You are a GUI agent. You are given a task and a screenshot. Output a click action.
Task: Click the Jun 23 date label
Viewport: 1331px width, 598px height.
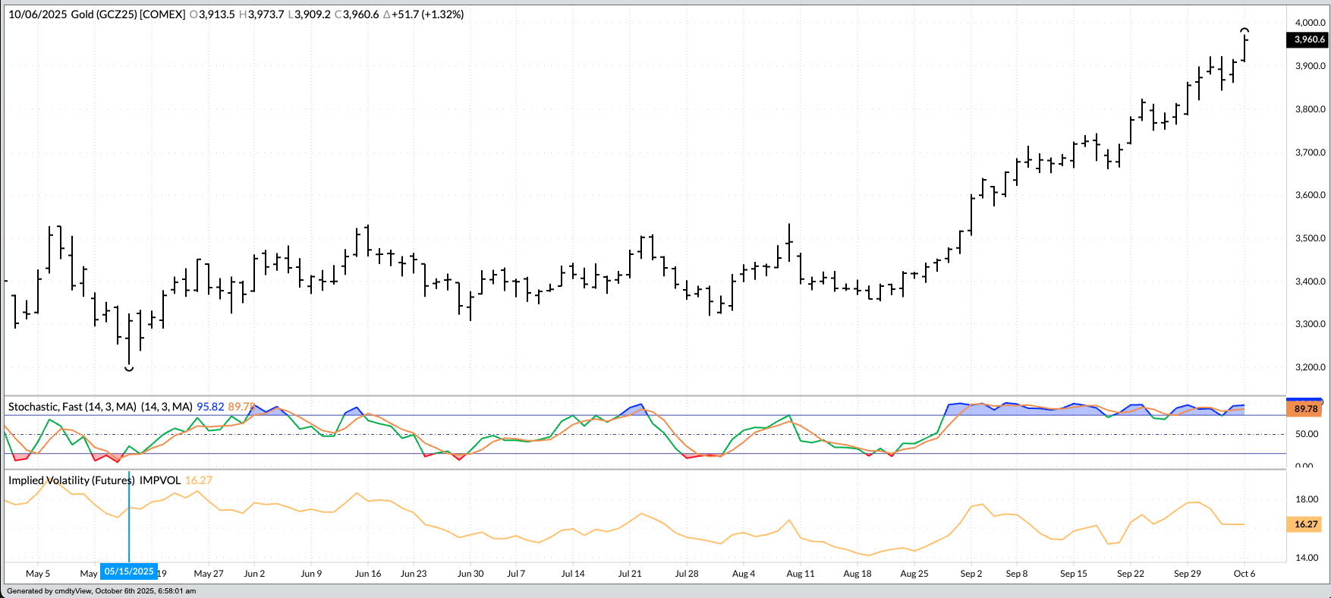click(414, 574)
